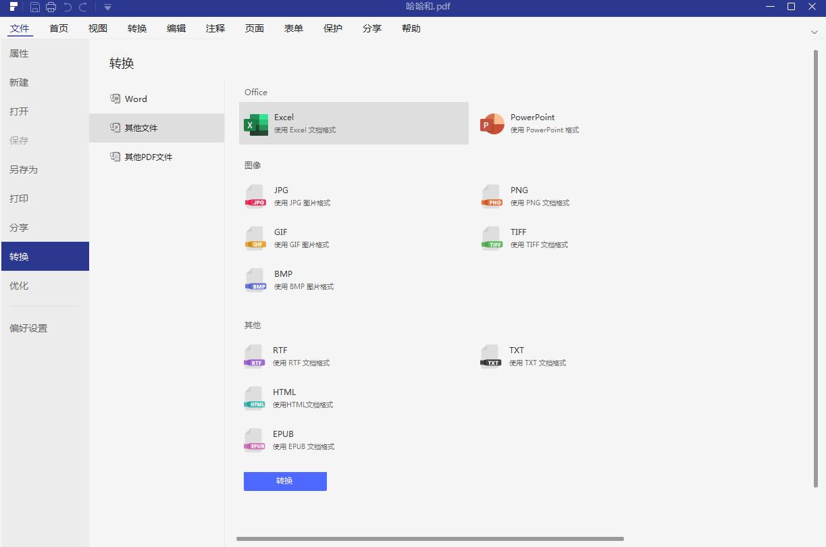The height and width of the screenshot is (547, 826).
Task: Pick the EPUB ebook format
Action: (283, 440)
